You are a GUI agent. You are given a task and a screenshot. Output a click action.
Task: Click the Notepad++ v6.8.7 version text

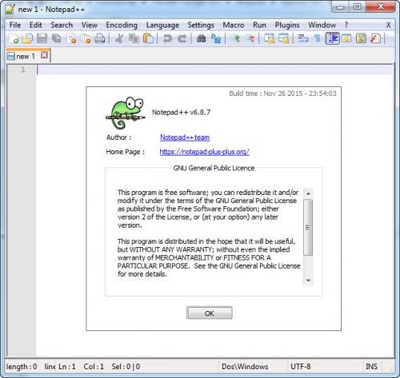181,112
